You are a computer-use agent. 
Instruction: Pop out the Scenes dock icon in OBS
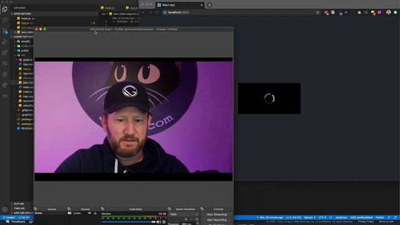click(36, 209)
